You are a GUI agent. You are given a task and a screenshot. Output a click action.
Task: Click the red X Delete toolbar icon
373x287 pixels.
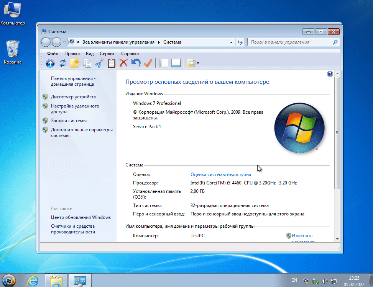(x=123, y=63)
